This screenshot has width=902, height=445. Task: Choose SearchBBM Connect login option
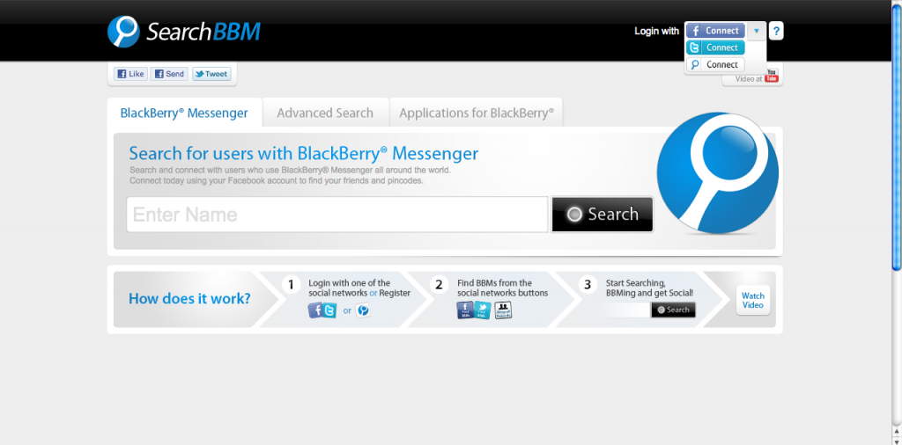pyautogui.click(x=715, y=64)
